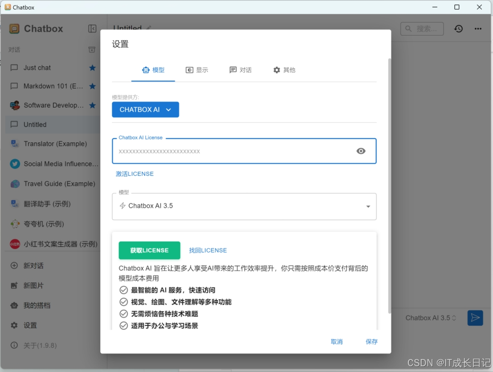The image size is (493, 372).
Task: Switch to the 模型 tab
Action: pyautogui.click(x=153, y=70)
